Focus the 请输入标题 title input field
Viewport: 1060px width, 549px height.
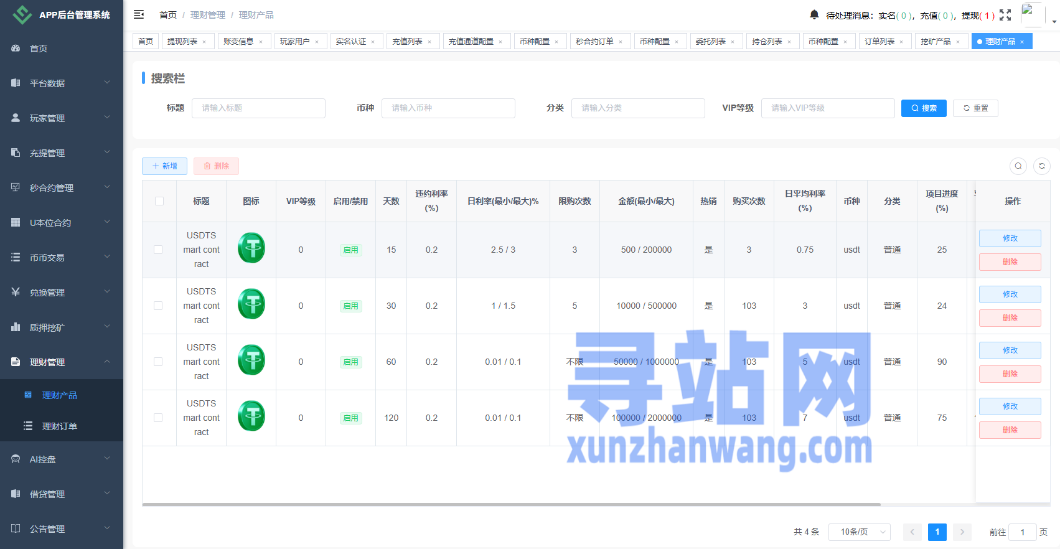click(x=258, y=108)
